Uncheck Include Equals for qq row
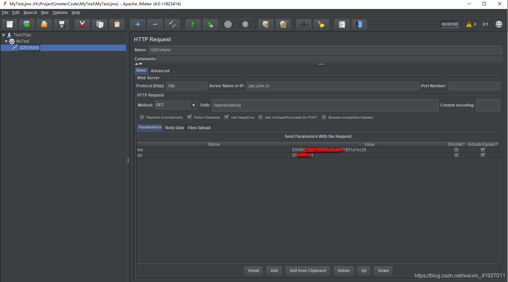 click(483, 155)
